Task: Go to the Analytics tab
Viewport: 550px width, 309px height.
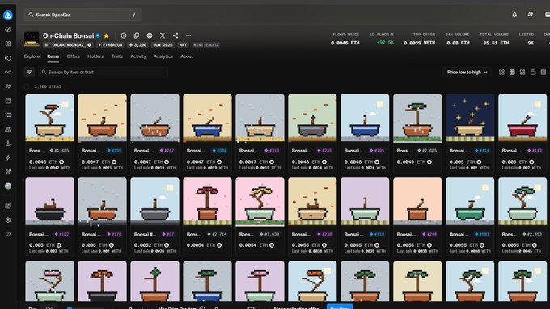Action: click(163, 56)
